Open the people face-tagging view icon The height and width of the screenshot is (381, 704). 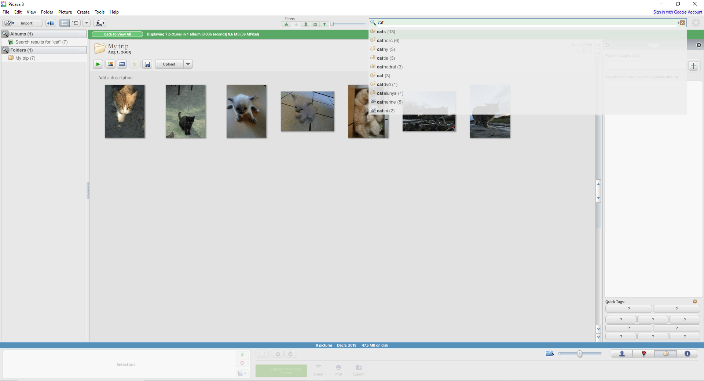(99, 23)
